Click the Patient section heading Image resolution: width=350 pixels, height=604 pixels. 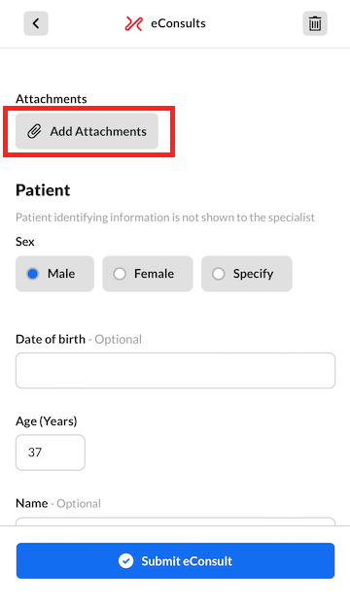(x=43, y=190)
